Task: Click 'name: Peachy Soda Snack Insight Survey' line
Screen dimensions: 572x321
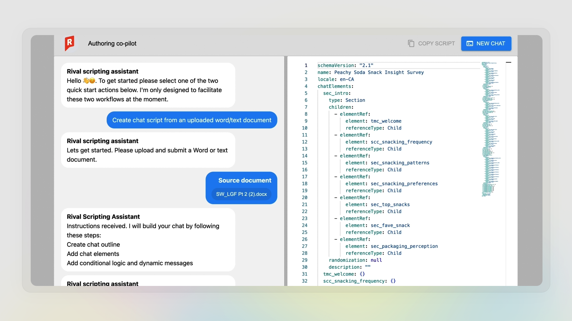Action: (x=371, y=72)
